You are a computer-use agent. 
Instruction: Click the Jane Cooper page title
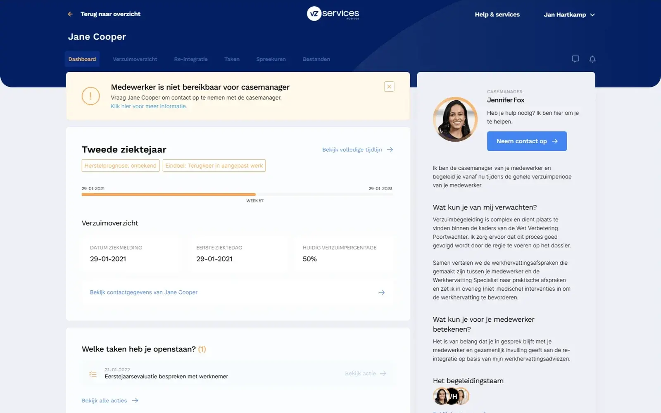coord(97,37)
